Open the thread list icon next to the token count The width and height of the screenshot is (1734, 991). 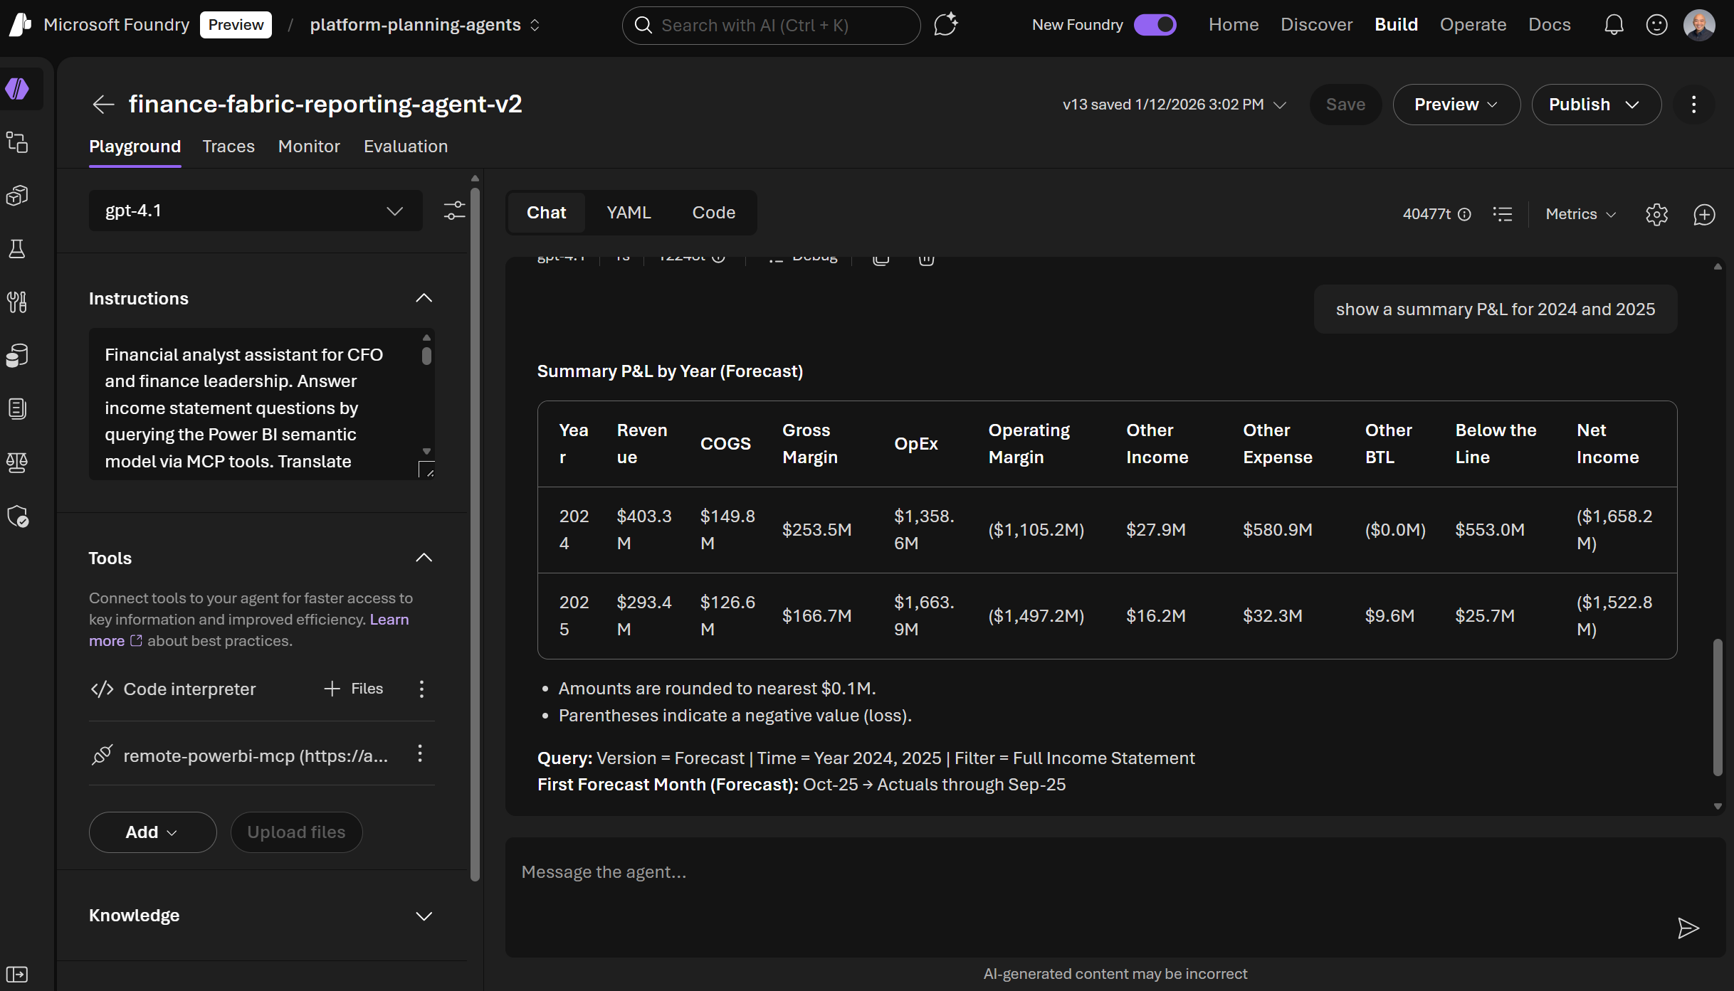[1503, 214]
